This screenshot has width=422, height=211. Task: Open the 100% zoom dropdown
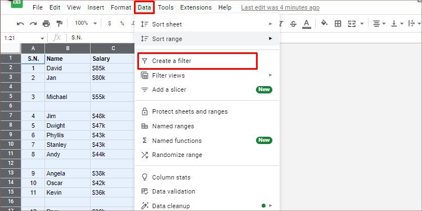point(86,24)
